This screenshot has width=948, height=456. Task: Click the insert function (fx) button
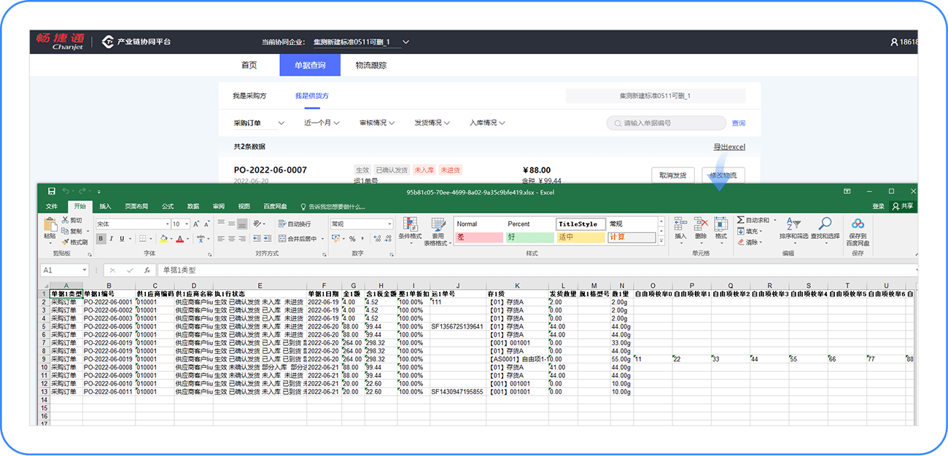coord(147,270)
